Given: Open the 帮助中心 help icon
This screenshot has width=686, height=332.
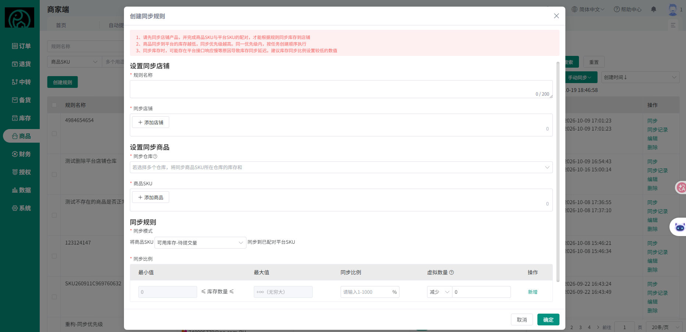Looking at the screenshot, I should tap(616, 10).
